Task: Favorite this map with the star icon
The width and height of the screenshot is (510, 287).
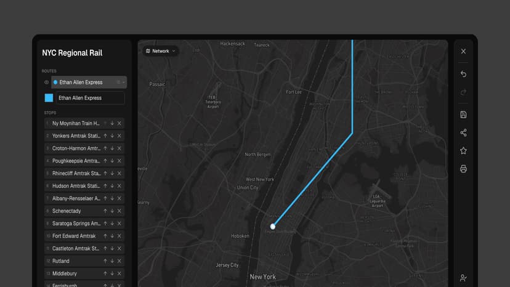Action: pos(463,151)
